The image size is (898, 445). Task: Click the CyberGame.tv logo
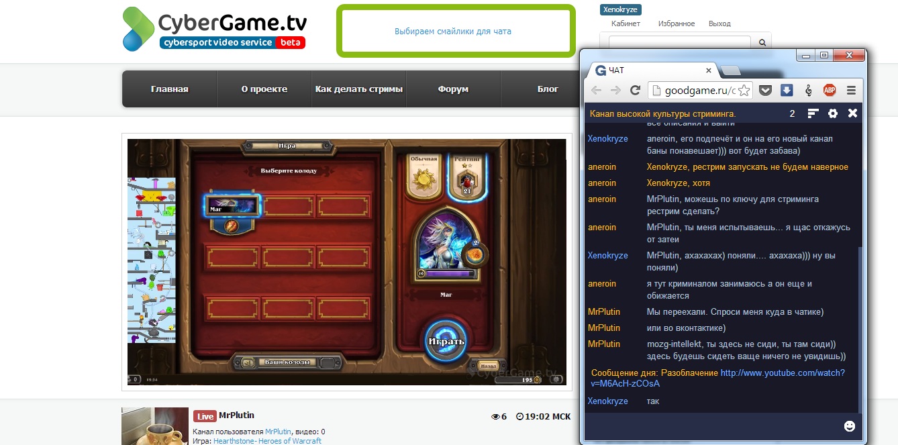coord(214,29)
